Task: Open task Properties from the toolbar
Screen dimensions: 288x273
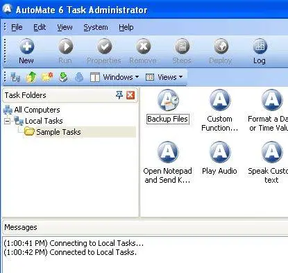Action: pos(104,51)
